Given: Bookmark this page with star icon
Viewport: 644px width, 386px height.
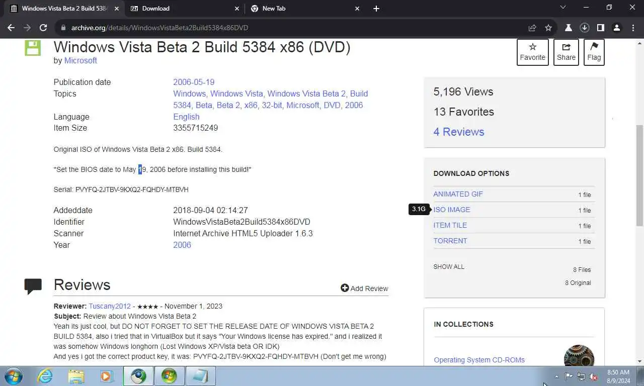Looking at the screenshot, I should pyautogui.click(x=548, y=28).
